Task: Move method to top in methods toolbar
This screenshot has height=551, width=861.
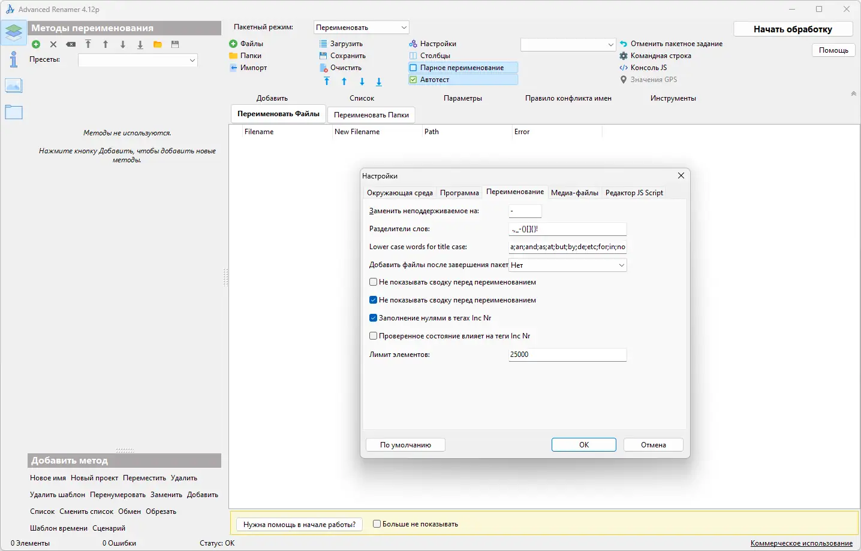Action: (88, 44)
